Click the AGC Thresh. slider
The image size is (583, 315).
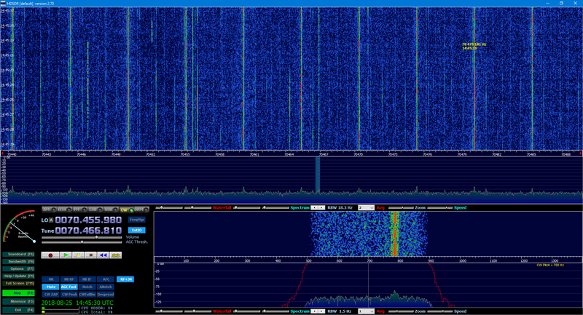(82, 242)
